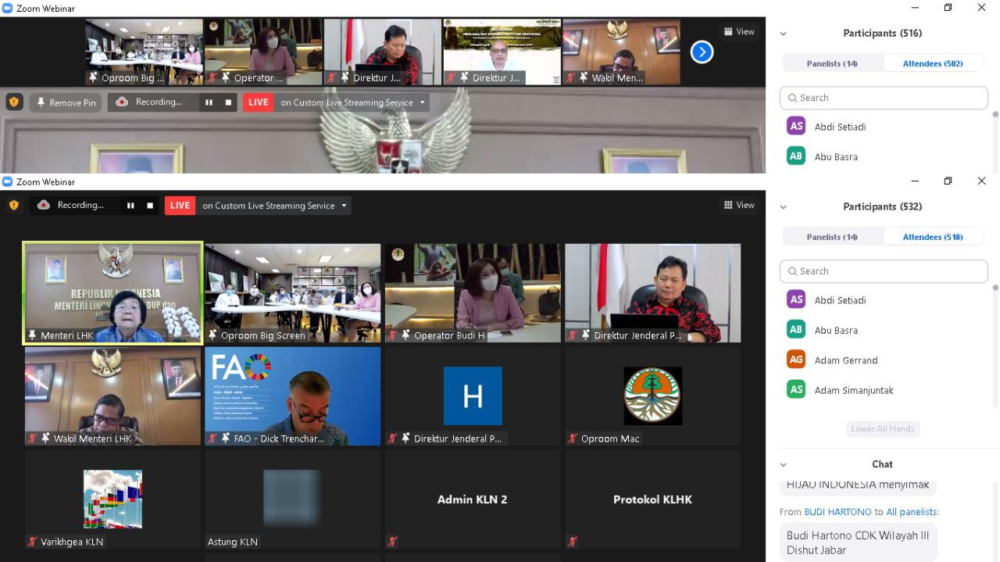1000x562 pixels.
Task: Toggle the muted mic on Protokol KLHK tile
Action: (x=573, y=541)
